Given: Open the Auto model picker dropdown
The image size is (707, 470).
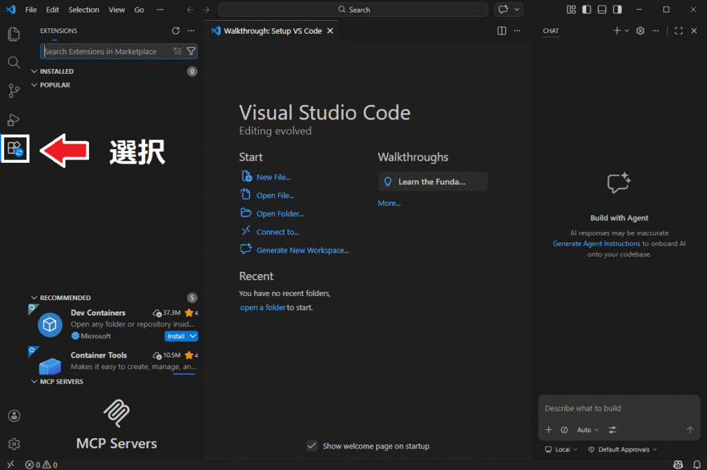Looking at the screenshot, I should pyautogui.click(x=588, y=430).
